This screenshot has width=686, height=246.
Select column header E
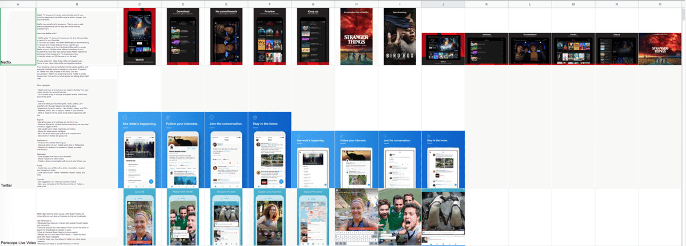click(x=226, y=4)
